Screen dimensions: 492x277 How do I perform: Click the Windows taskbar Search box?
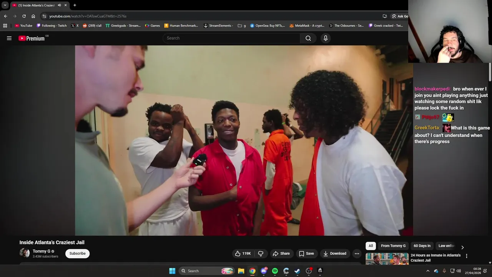pyautogui.click(x=207, y=271)
